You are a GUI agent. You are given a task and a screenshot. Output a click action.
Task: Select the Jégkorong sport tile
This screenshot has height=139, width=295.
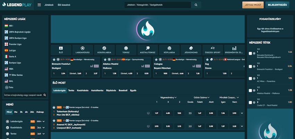pos(191,50)
